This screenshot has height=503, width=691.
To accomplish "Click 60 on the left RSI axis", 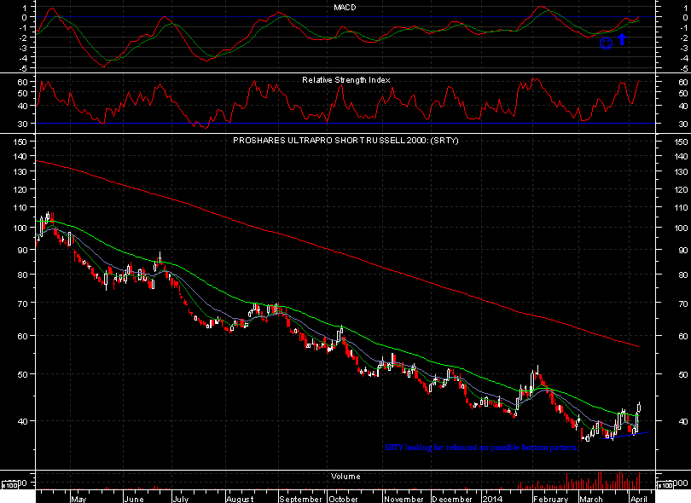I will [x=23, y=82].
